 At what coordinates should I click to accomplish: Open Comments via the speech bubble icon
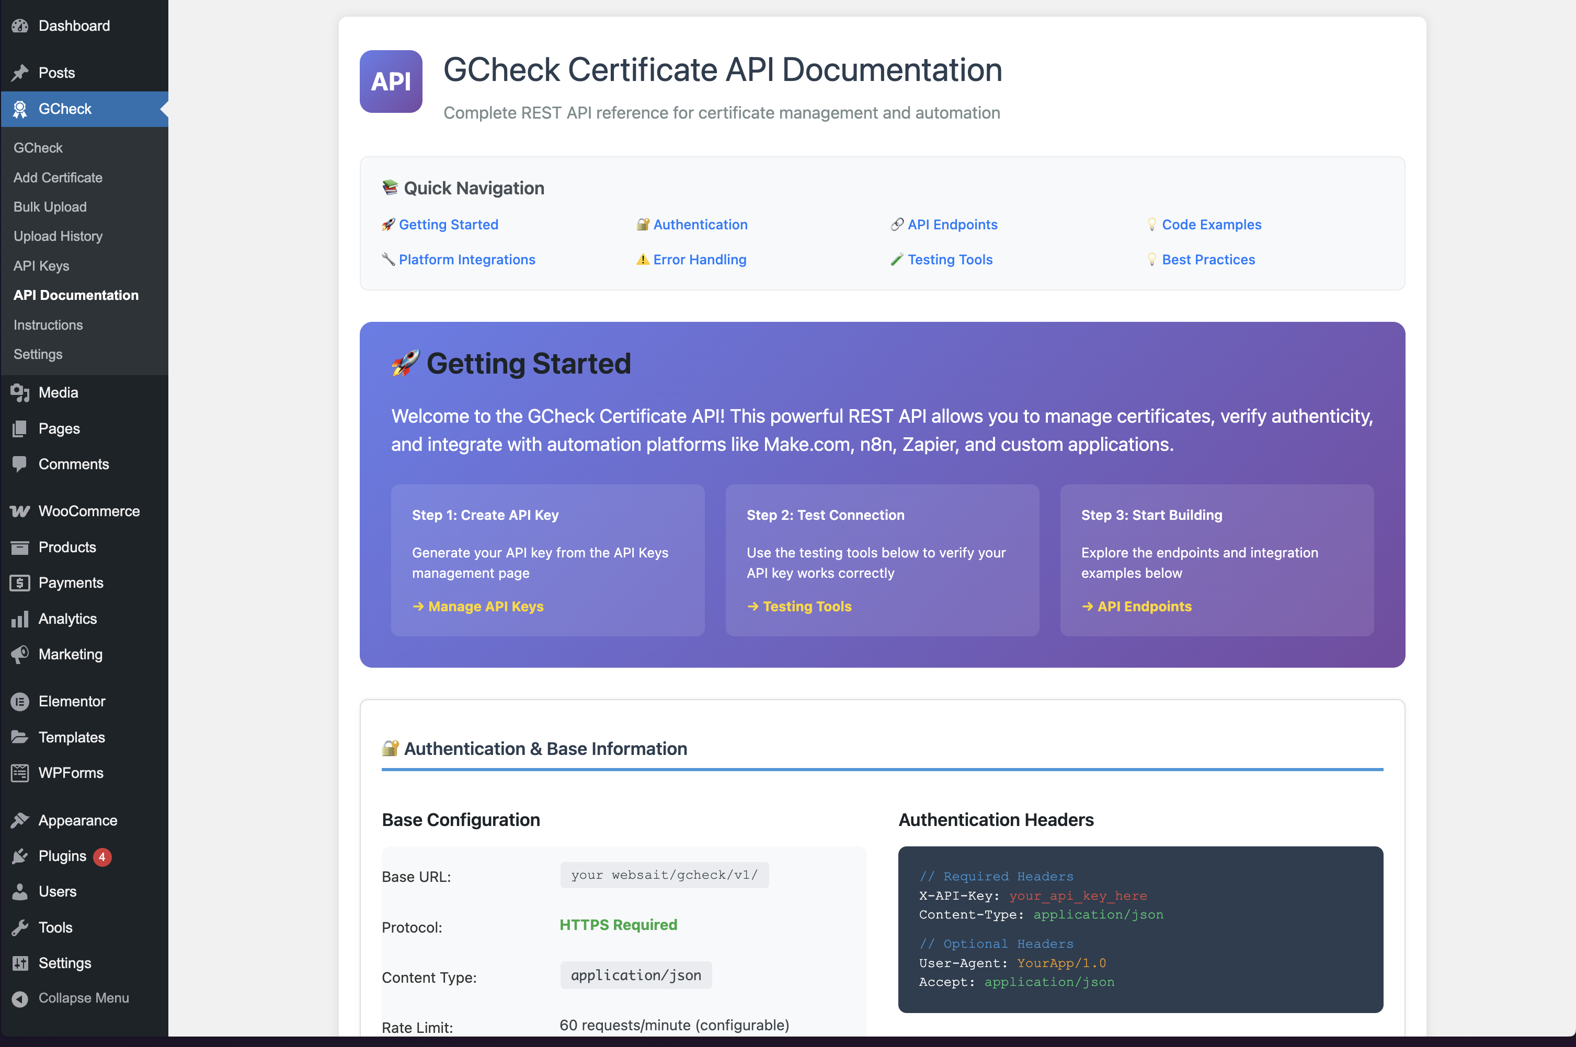[20, 463]
